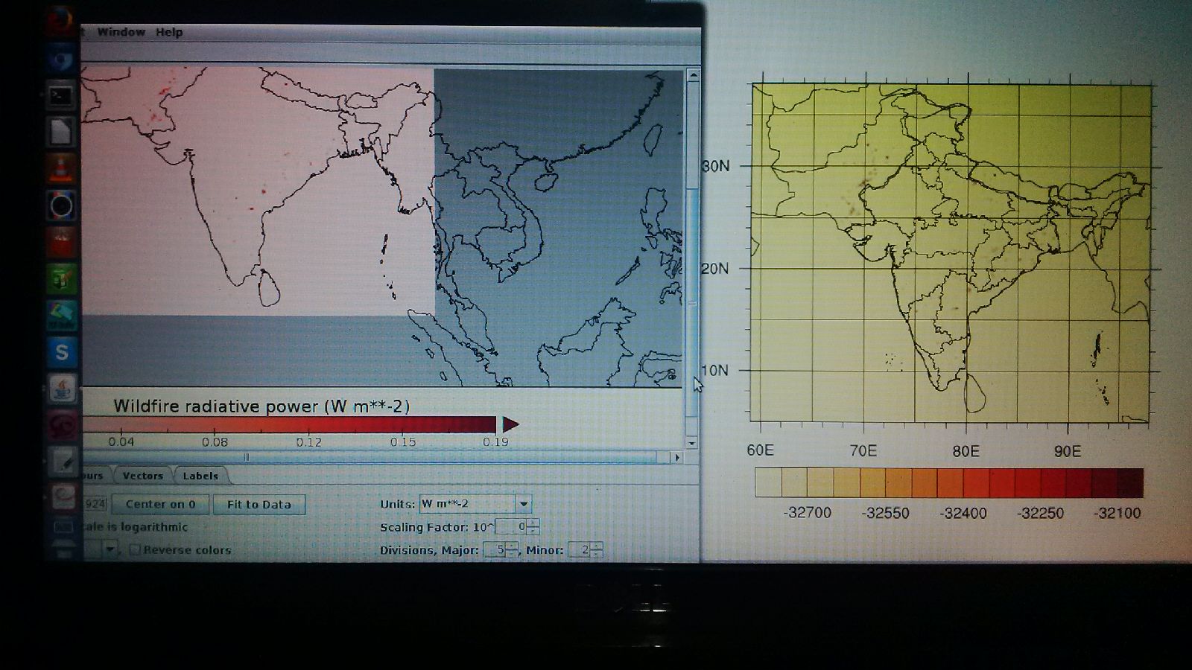The width and height of the screenshot is (1192, 670).
Task: Open the Help menu
Action: (x=169, y=32)
